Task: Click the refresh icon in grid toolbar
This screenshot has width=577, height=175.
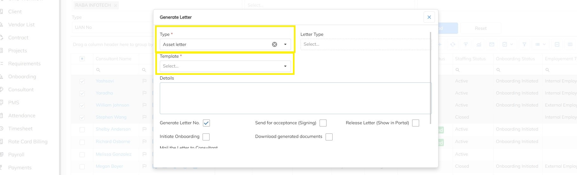Action: [x=453, y=45]
